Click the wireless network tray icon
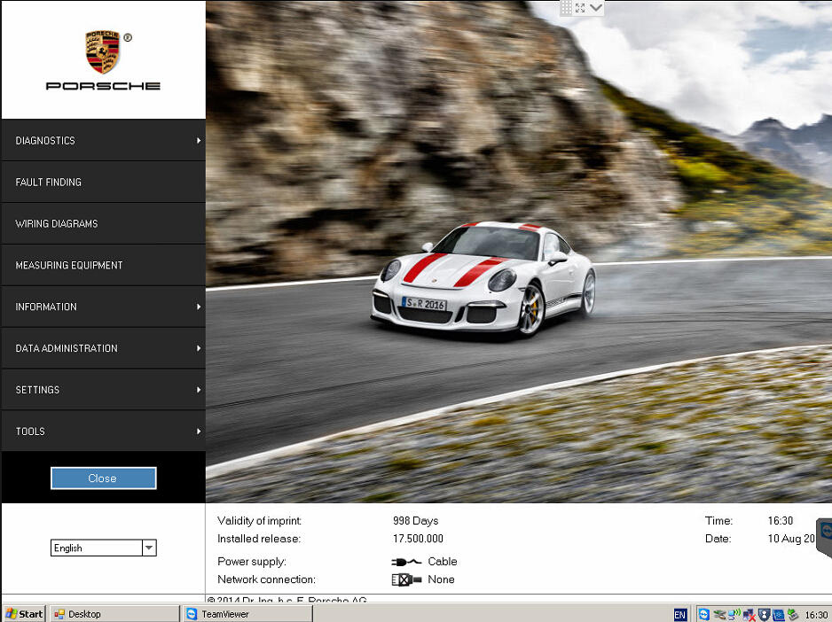832x622 pixels. point(734,614)
